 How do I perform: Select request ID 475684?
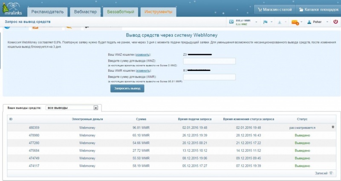tap(34, 150)
